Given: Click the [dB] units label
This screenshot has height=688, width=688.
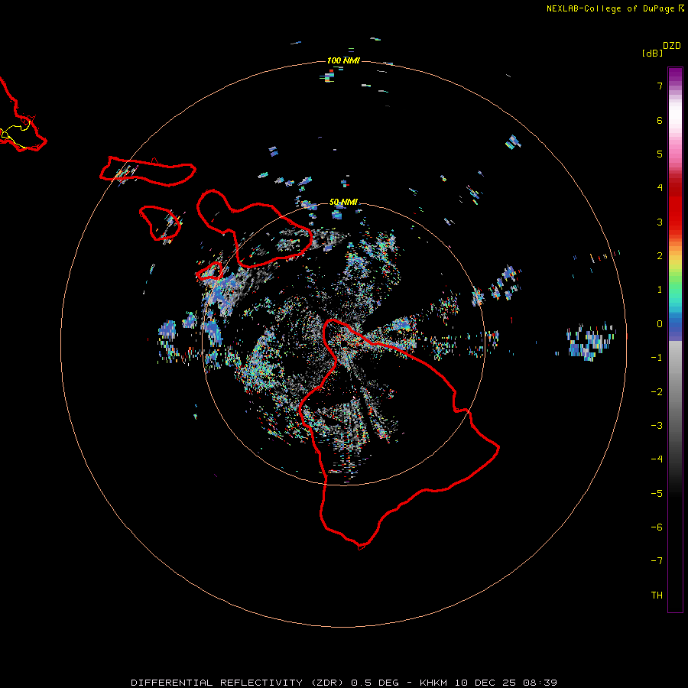Looking at the screenshot, I should click(652, 53).
